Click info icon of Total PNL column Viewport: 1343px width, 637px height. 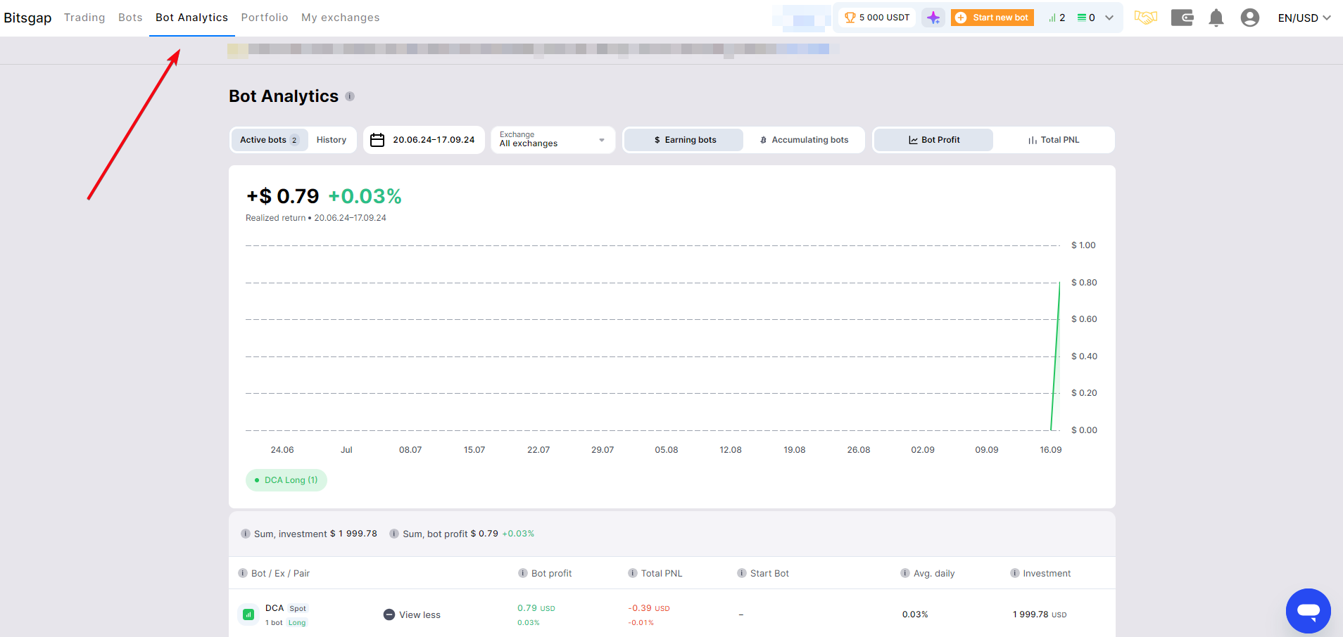[633, 573]
